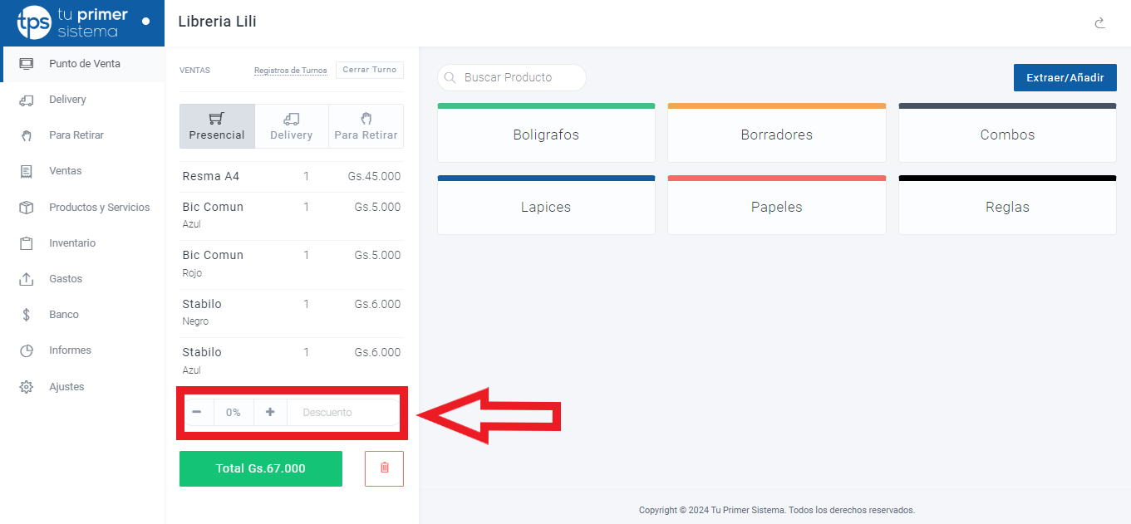Click the Banco dollar sign icon
The height and width of the screenshot is (524, 1131).
coord(27,315)
